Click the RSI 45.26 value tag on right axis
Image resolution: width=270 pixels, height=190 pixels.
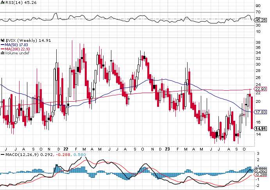click(x=261, y=20)
